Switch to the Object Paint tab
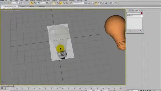The width and height of the screenshot is (161, 91). (42, 6)
